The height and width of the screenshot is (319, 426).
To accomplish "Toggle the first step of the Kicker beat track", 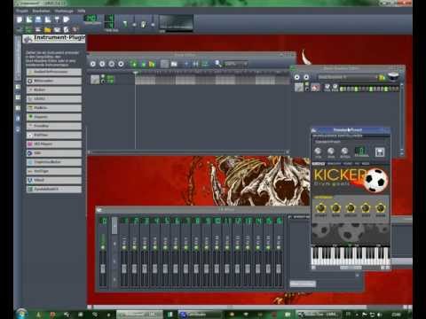I will click(x=342, y=89).
